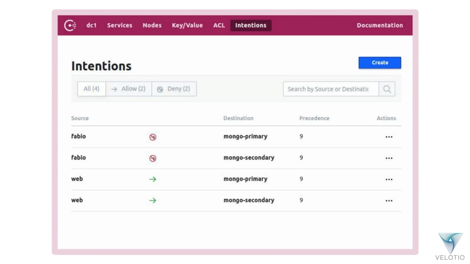Click source web in mongo-secondary row

[77, 200]
